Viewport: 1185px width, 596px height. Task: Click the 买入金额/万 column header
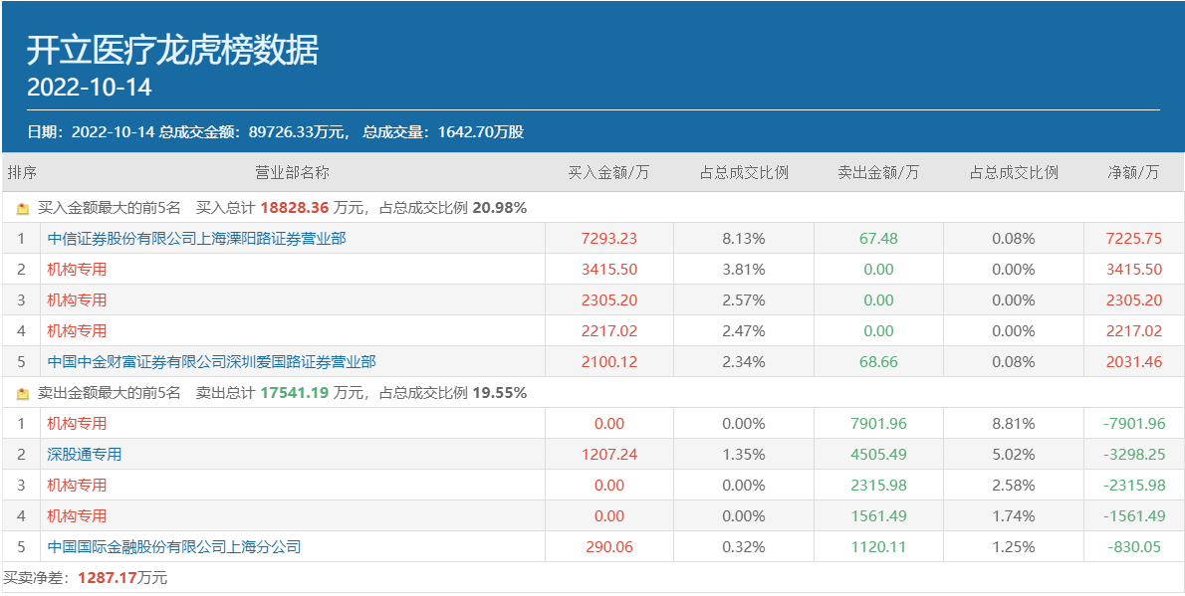point(608,172)
